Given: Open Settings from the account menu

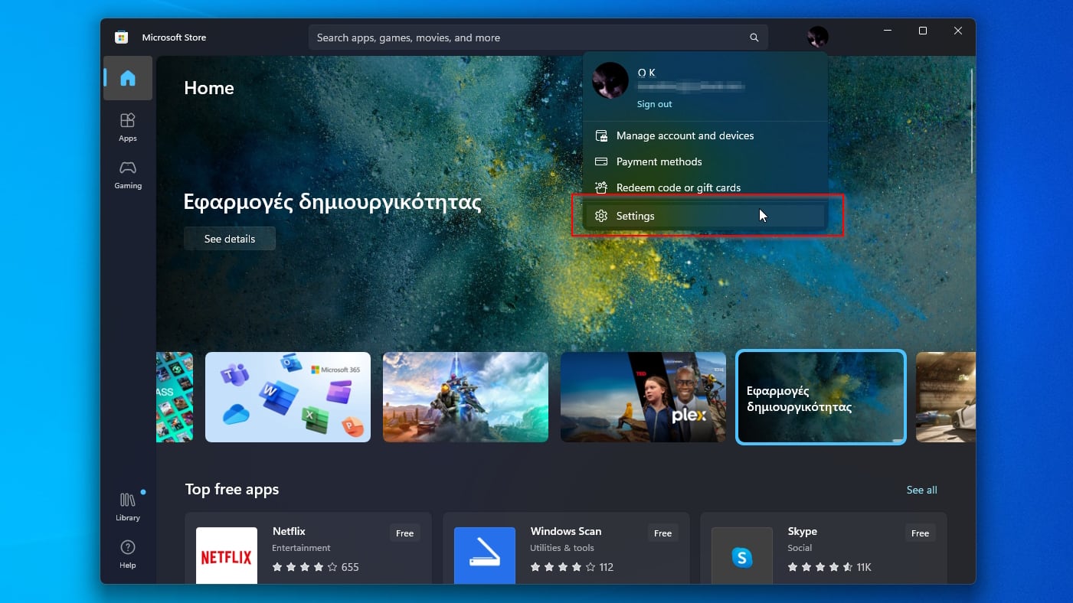Looking at the screenshot, I should [705, 216].
